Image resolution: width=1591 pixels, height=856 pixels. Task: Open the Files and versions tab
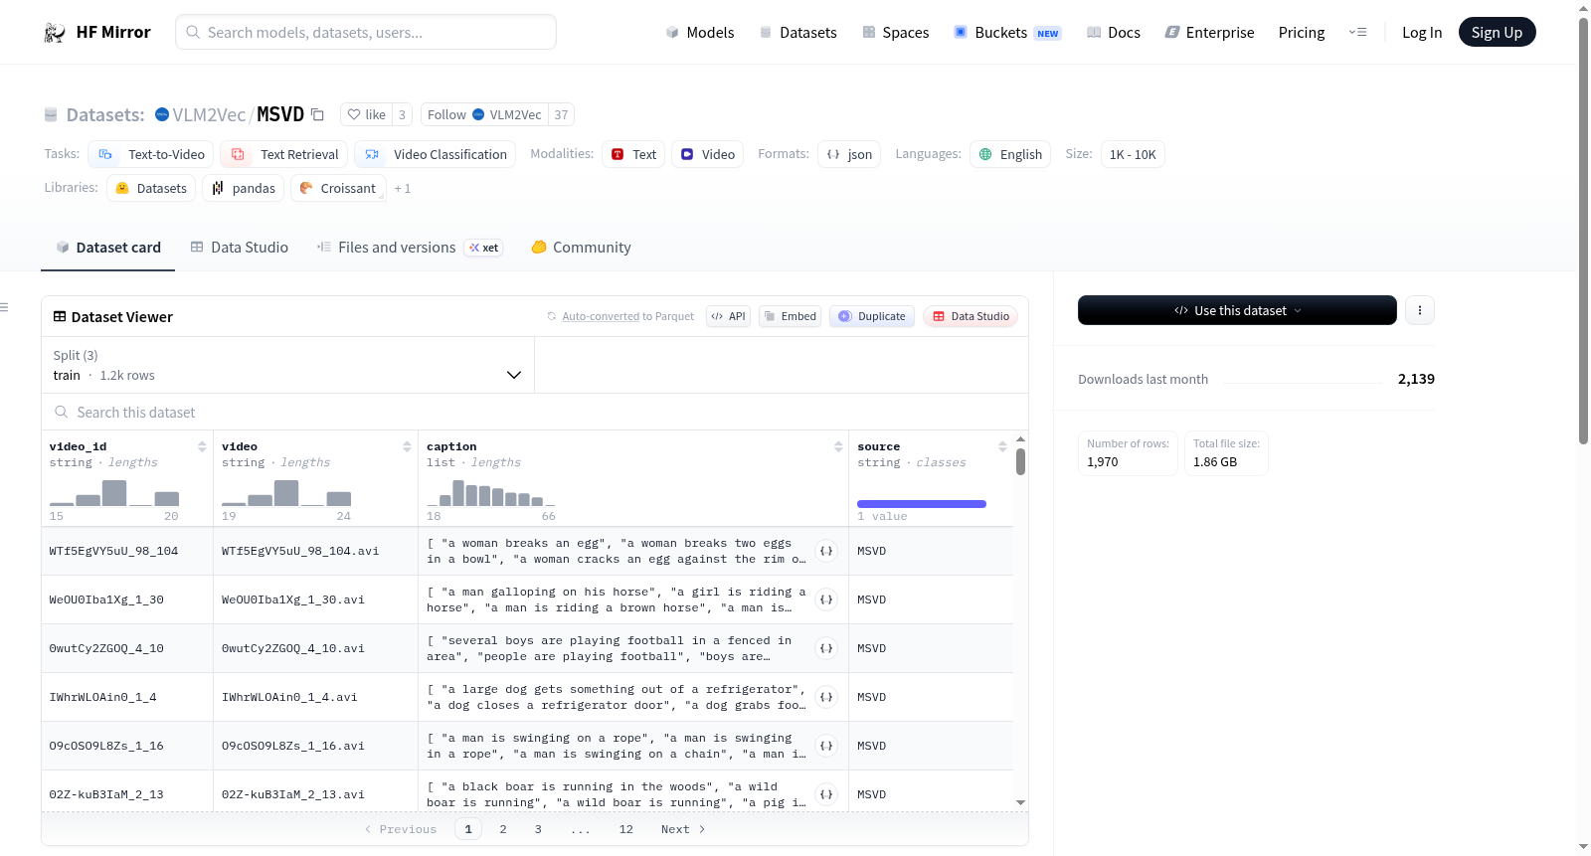(x=410, y=248)
